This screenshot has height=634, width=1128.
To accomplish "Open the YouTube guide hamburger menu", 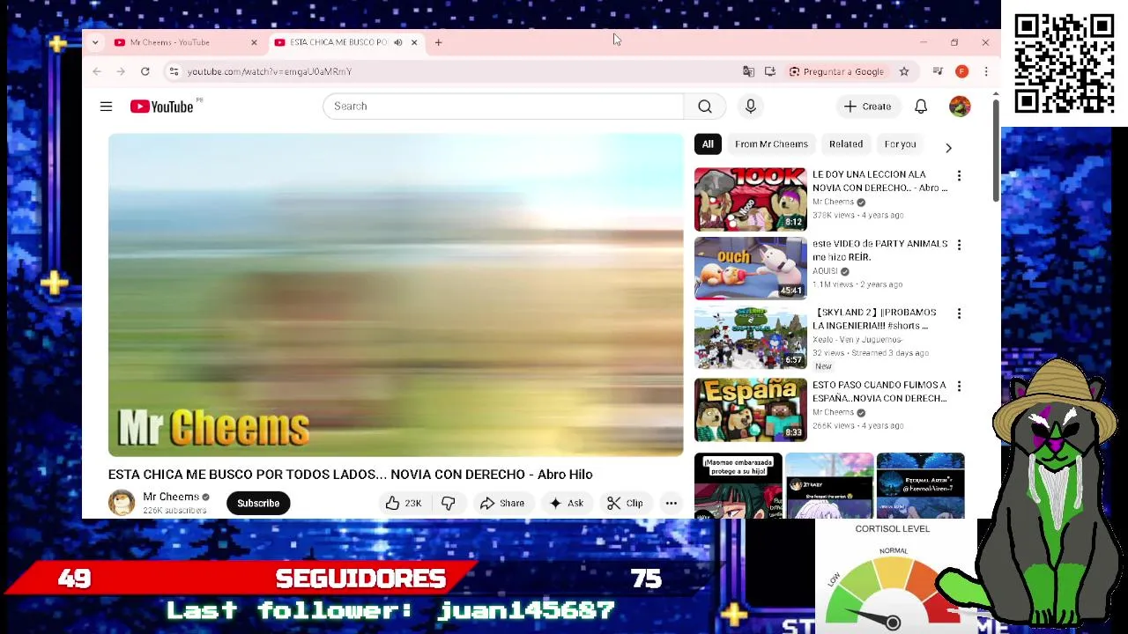I will click(106, 107).
